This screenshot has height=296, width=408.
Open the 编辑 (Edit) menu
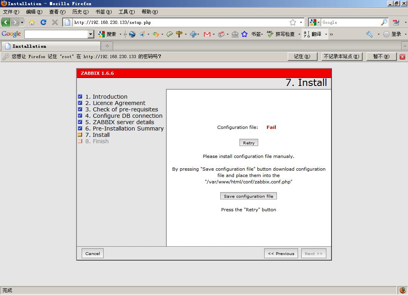(34, 12)
